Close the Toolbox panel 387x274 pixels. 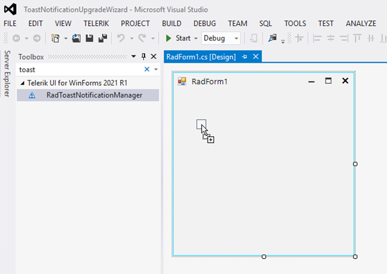(154, 57)
